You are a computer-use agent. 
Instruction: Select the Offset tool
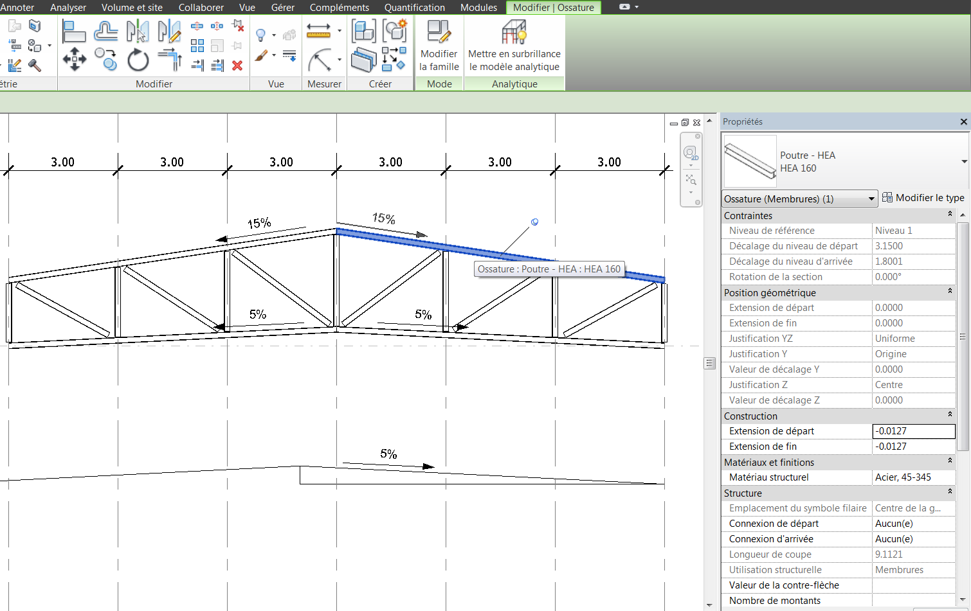pos(105,31)
